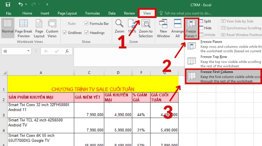This screenshot has width=262, height=146.
Task: Toggle the Formula Bar checkbox
Action: tap(87, 24)
